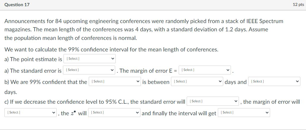Open the 'z* will' dropdown
The height and width of the screenshot is (130, 306).
pos(114,113)
